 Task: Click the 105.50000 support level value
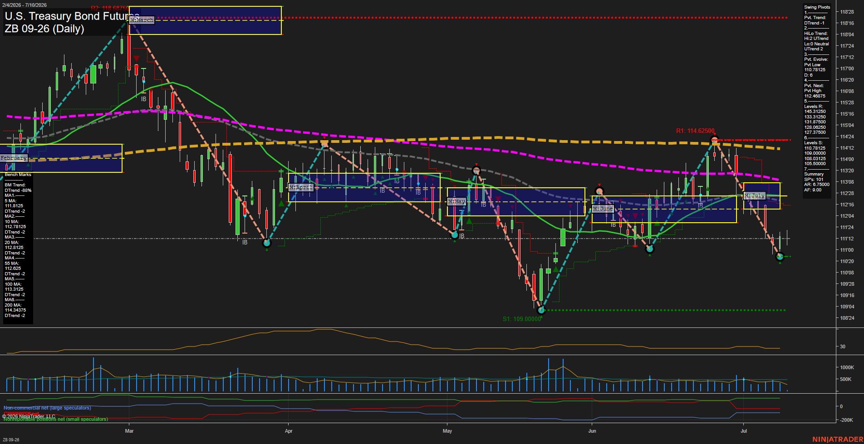[815, 164]
